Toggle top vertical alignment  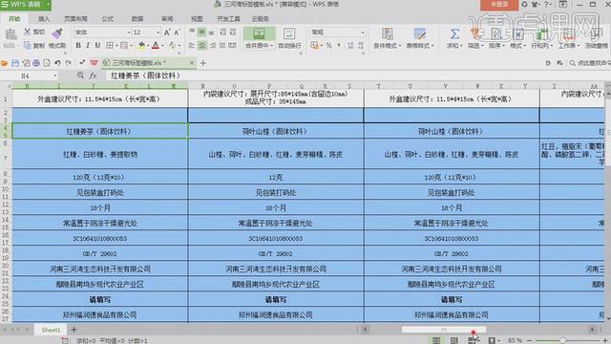[x=192, y=32]
